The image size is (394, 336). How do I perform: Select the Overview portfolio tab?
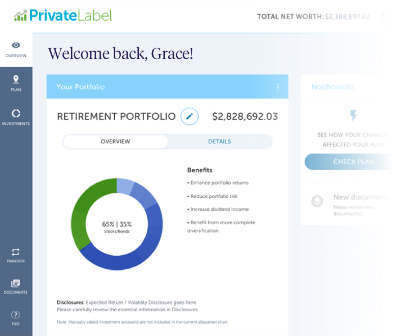pyautogui.click(x=115, y=141)
